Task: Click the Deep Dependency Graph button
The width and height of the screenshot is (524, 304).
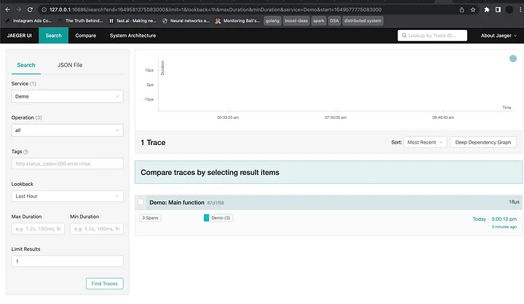Action: tap(483, 143)
